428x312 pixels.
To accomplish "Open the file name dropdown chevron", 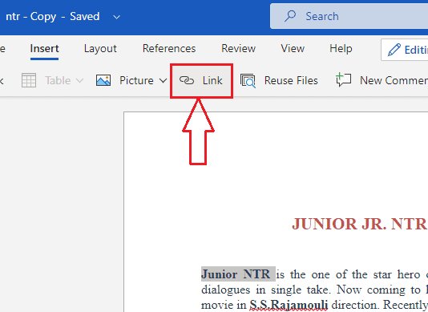I will pos(116,17).
